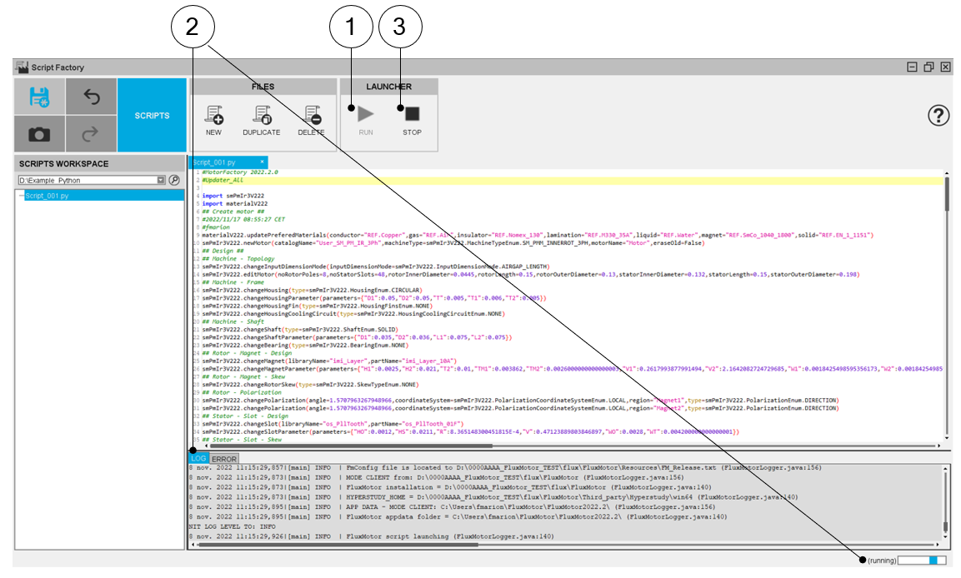Click the running progress bar indicator
This screenshot has height=578, width=961.
[x=922, y=561]
